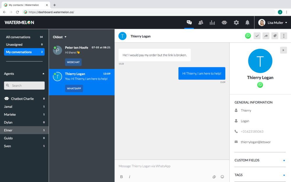Collapse the contact details side panel
The width and height of the screenshot is (291, 182).
tap(283, 50)
